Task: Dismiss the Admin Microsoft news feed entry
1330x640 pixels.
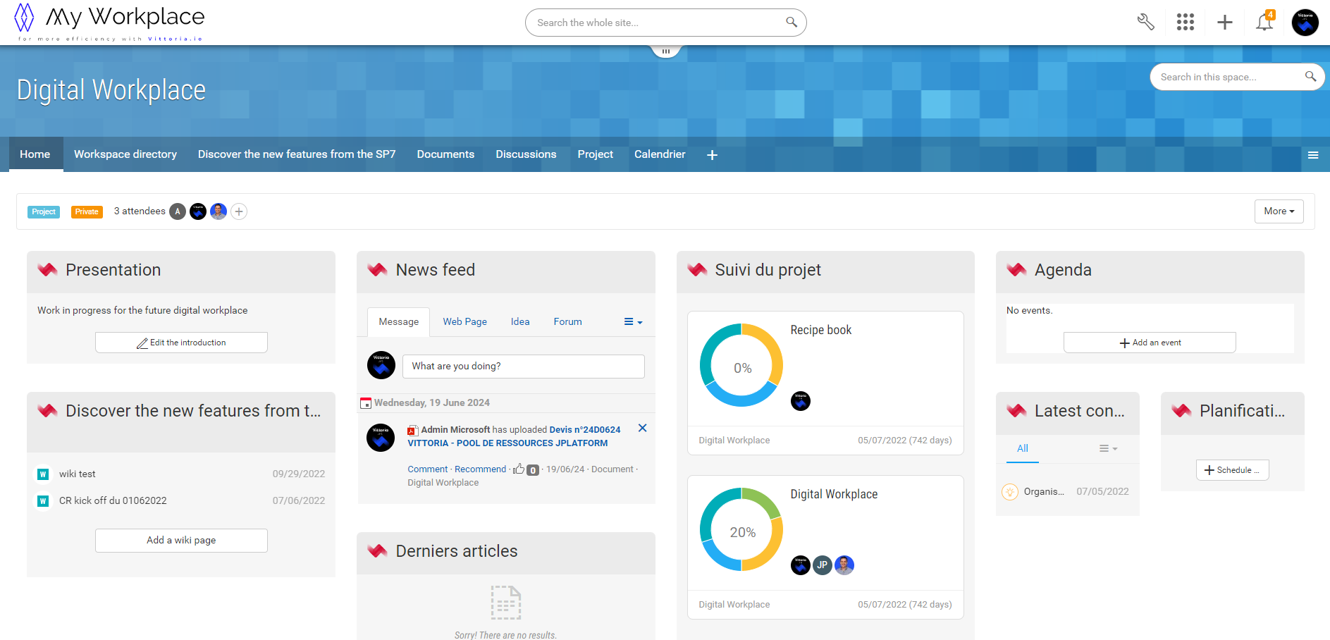Action: [x=642, y=428]
